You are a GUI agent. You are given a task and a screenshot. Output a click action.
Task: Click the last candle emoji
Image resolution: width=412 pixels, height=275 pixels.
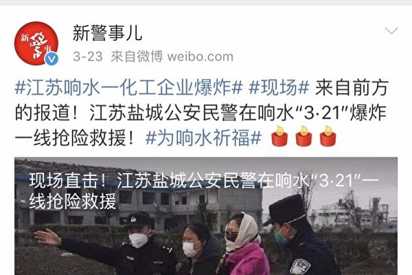328,136
